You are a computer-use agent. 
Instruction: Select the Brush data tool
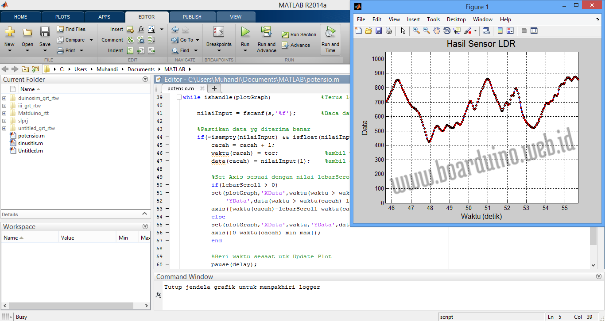468,31
